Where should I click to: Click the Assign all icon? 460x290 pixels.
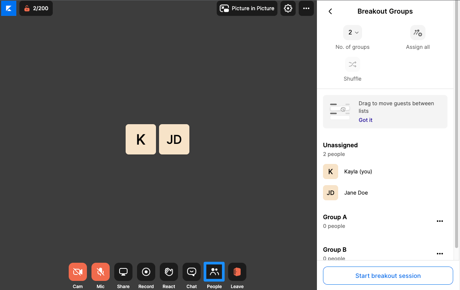click(418, 33)
